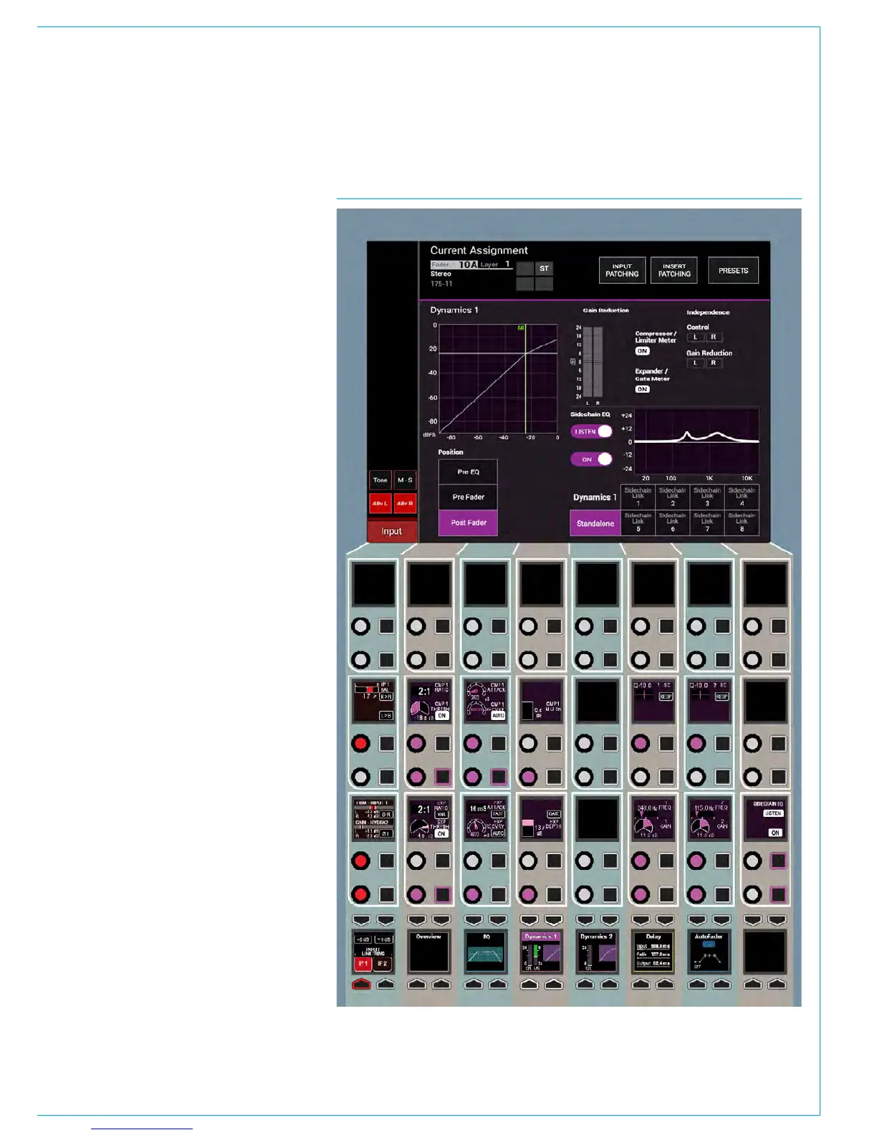Click RESP in the Q-10.0 2 SC display
The image size is (877, 1135).
(x=722, y=696)
